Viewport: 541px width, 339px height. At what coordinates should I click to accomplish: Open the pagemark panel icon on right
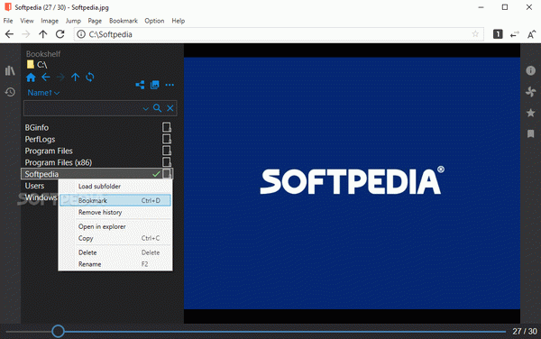pos(530,133)
